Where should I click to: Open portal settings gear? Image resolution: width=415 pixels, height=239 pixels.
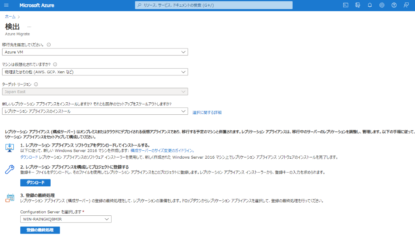(382, 5)
